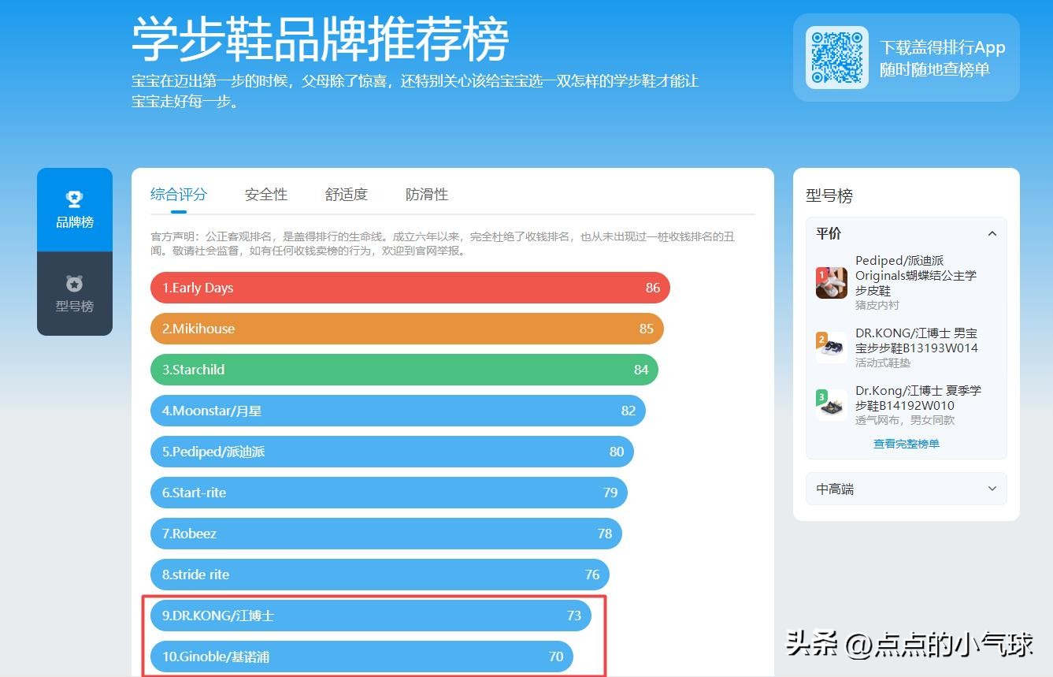Viewport: 1053px width, 677px height.
Task: Click the DR.KONG/江博士 ranking bar
Action: [370, 616]
